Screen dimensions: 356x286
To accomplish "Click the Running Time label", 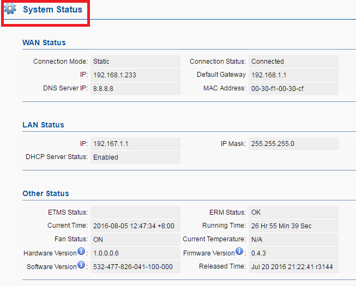I will coord(224,226).
